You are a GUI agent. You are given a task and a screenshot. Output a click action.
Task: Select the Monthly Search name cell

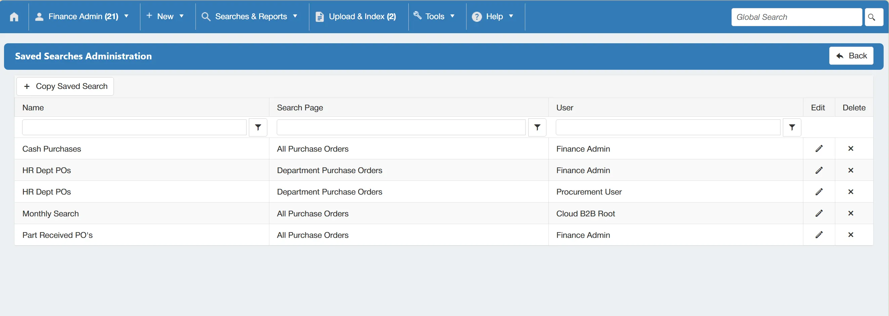(141, 213)
